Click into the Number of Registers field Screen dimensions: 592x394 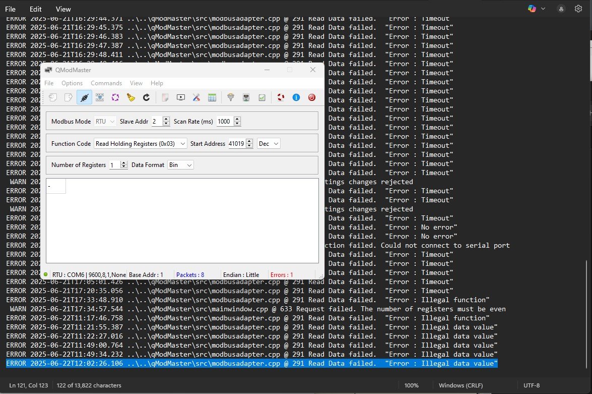114,165
